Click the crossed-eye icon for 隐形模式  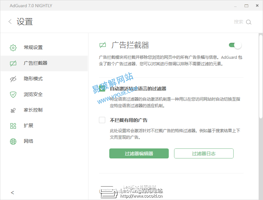pos(13,79)
